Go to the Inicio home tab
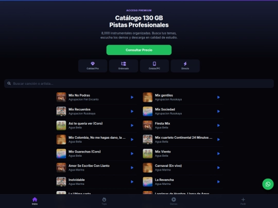 (35, 201)
